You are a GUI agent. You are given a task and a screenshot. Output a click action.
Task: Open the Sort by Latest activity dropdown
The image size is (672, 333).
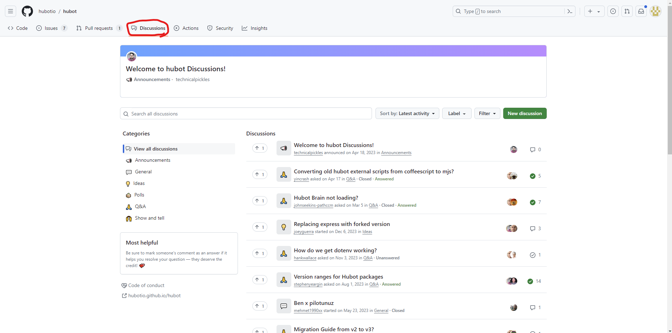click(x=407, y=113)
